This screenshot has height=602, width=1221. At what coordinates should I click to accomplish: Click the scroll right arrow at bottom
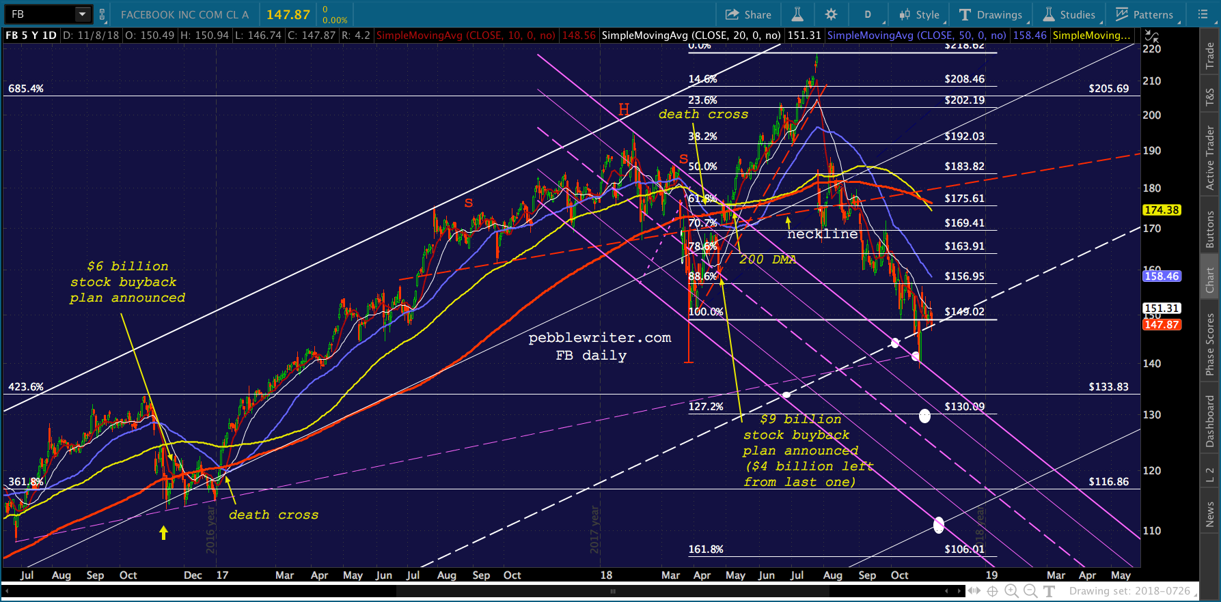959,591
